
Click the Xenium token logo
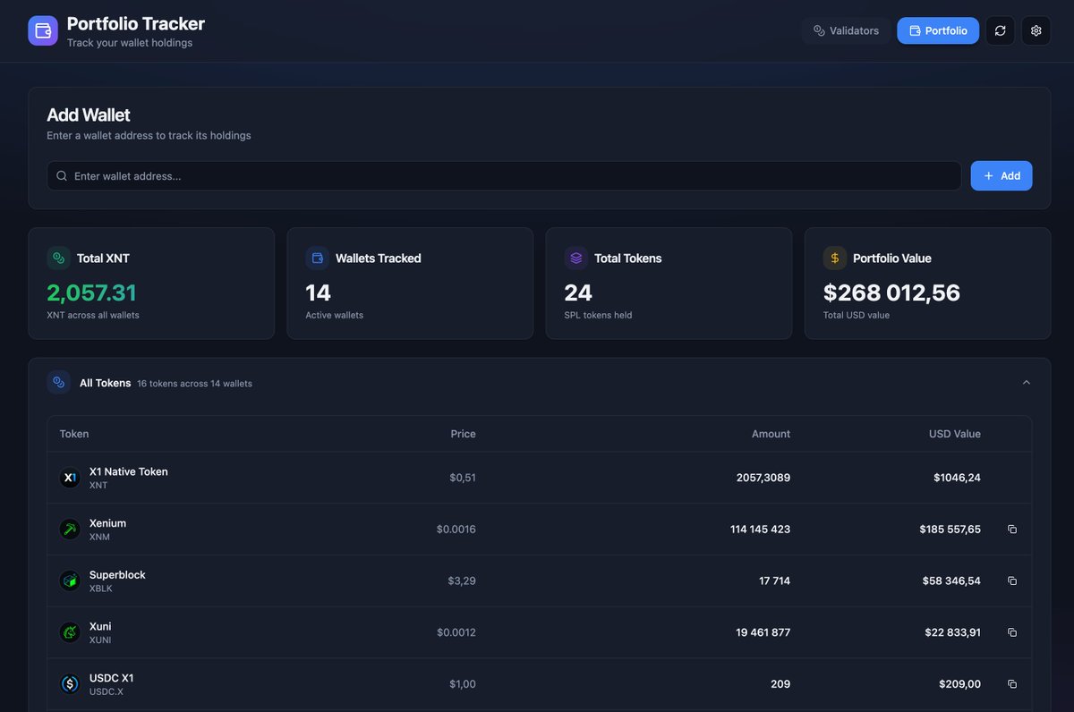70,530
